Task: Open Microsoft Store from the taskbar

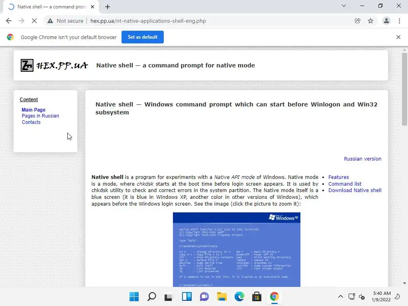Action: [x=257, y=296]
